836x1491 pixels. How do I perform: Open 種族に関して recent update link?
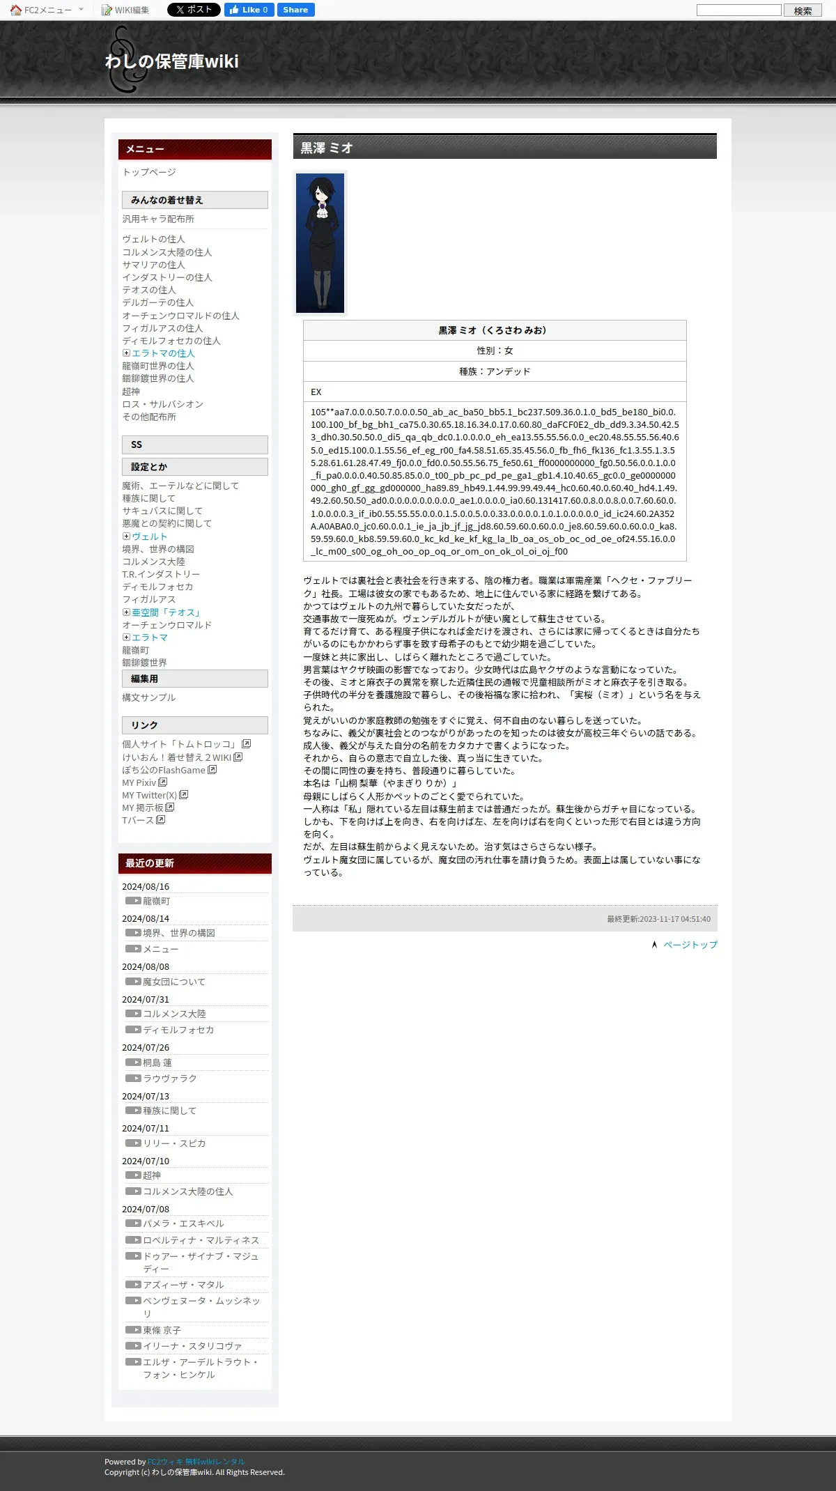click(170, 1111)
